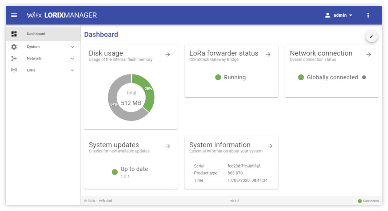The width and height of the screenshot is (388, 211).
Task: Click the Connected status indicator in footer
Action: pos(368,201)
